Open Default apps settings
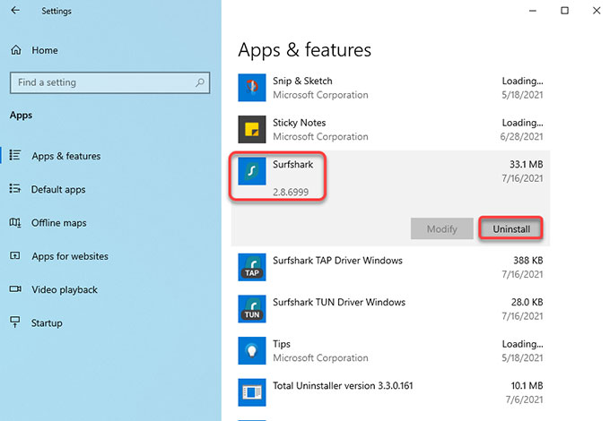This screenshot has width=610, height=421. (x=58, y=190)
